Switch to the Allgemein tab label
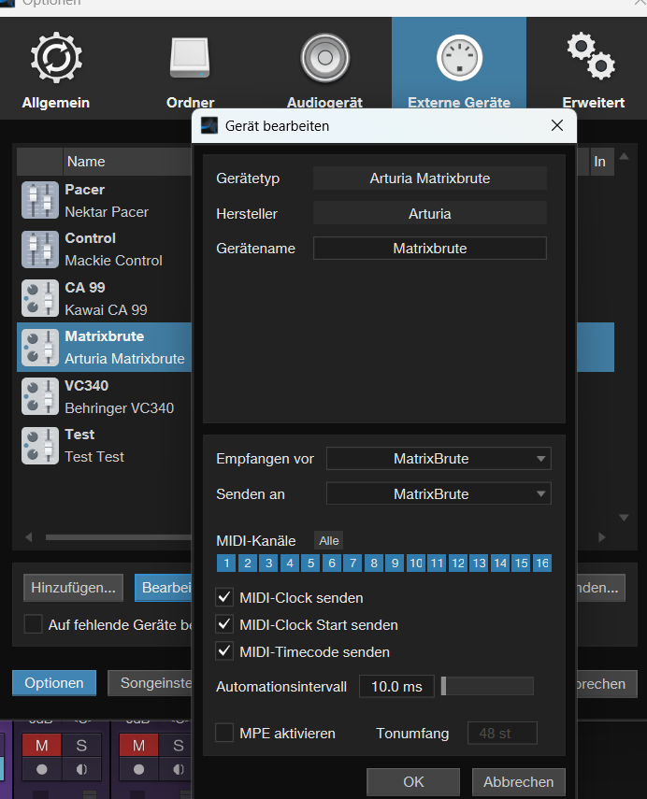Viewport: 647px width, 799px height. tap(55, 103)
